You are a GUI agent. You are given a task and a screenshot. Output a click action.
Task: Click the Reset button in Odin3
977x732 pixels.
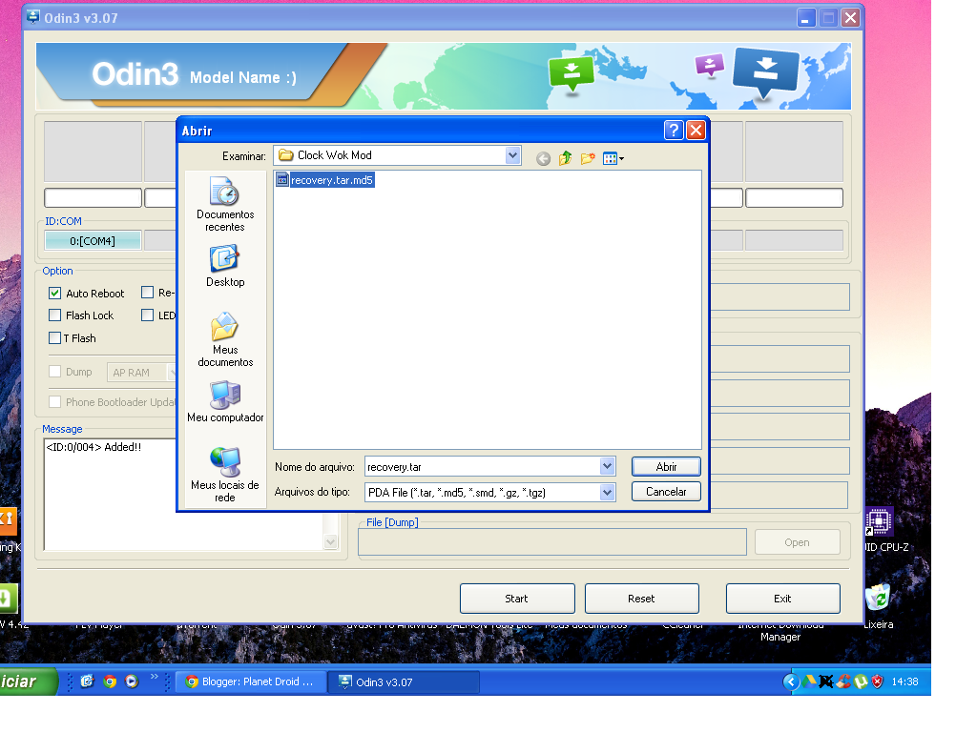tap(641, 599)
